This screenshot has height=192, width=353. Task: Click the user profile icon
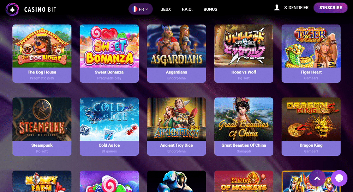pyautogui.click(x=277, y=8)
